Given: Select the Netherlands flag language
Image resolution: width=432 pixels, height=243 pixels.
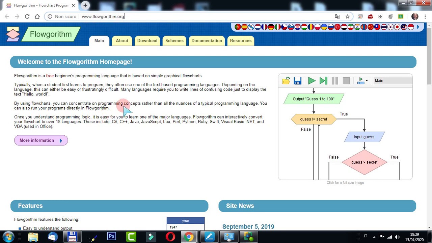Looking at the screenshot, I should point(258,27).
